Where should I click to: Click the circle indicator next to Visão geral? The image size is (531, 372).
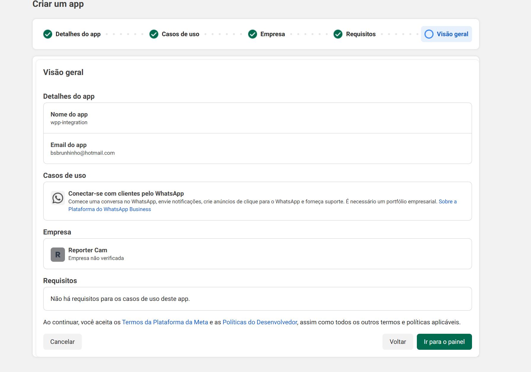tap(429, 34)
